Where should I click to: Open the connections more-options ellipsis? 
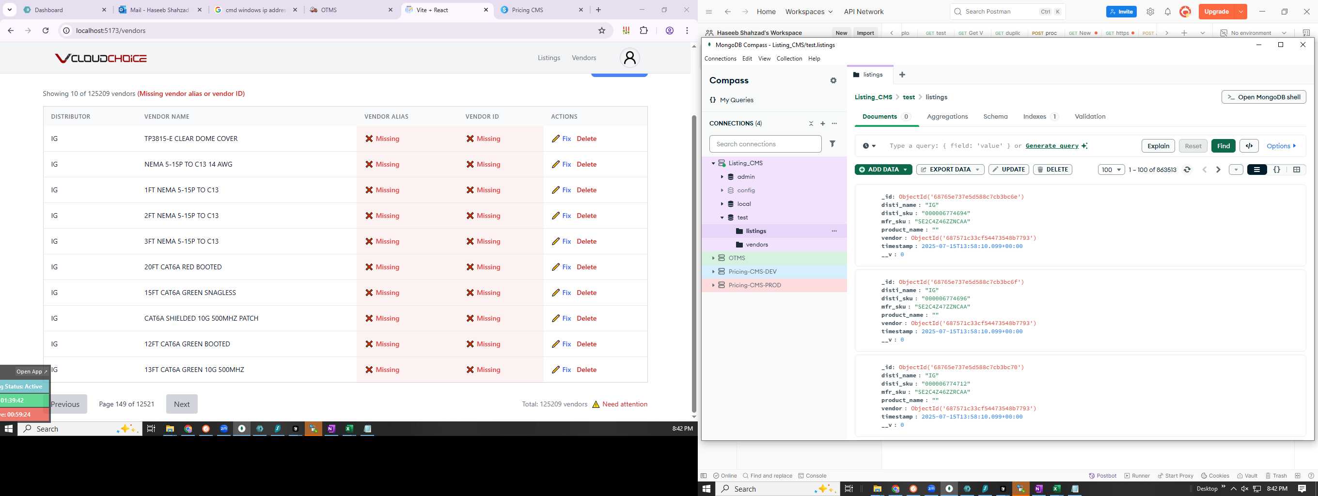(x=834, y=124)
